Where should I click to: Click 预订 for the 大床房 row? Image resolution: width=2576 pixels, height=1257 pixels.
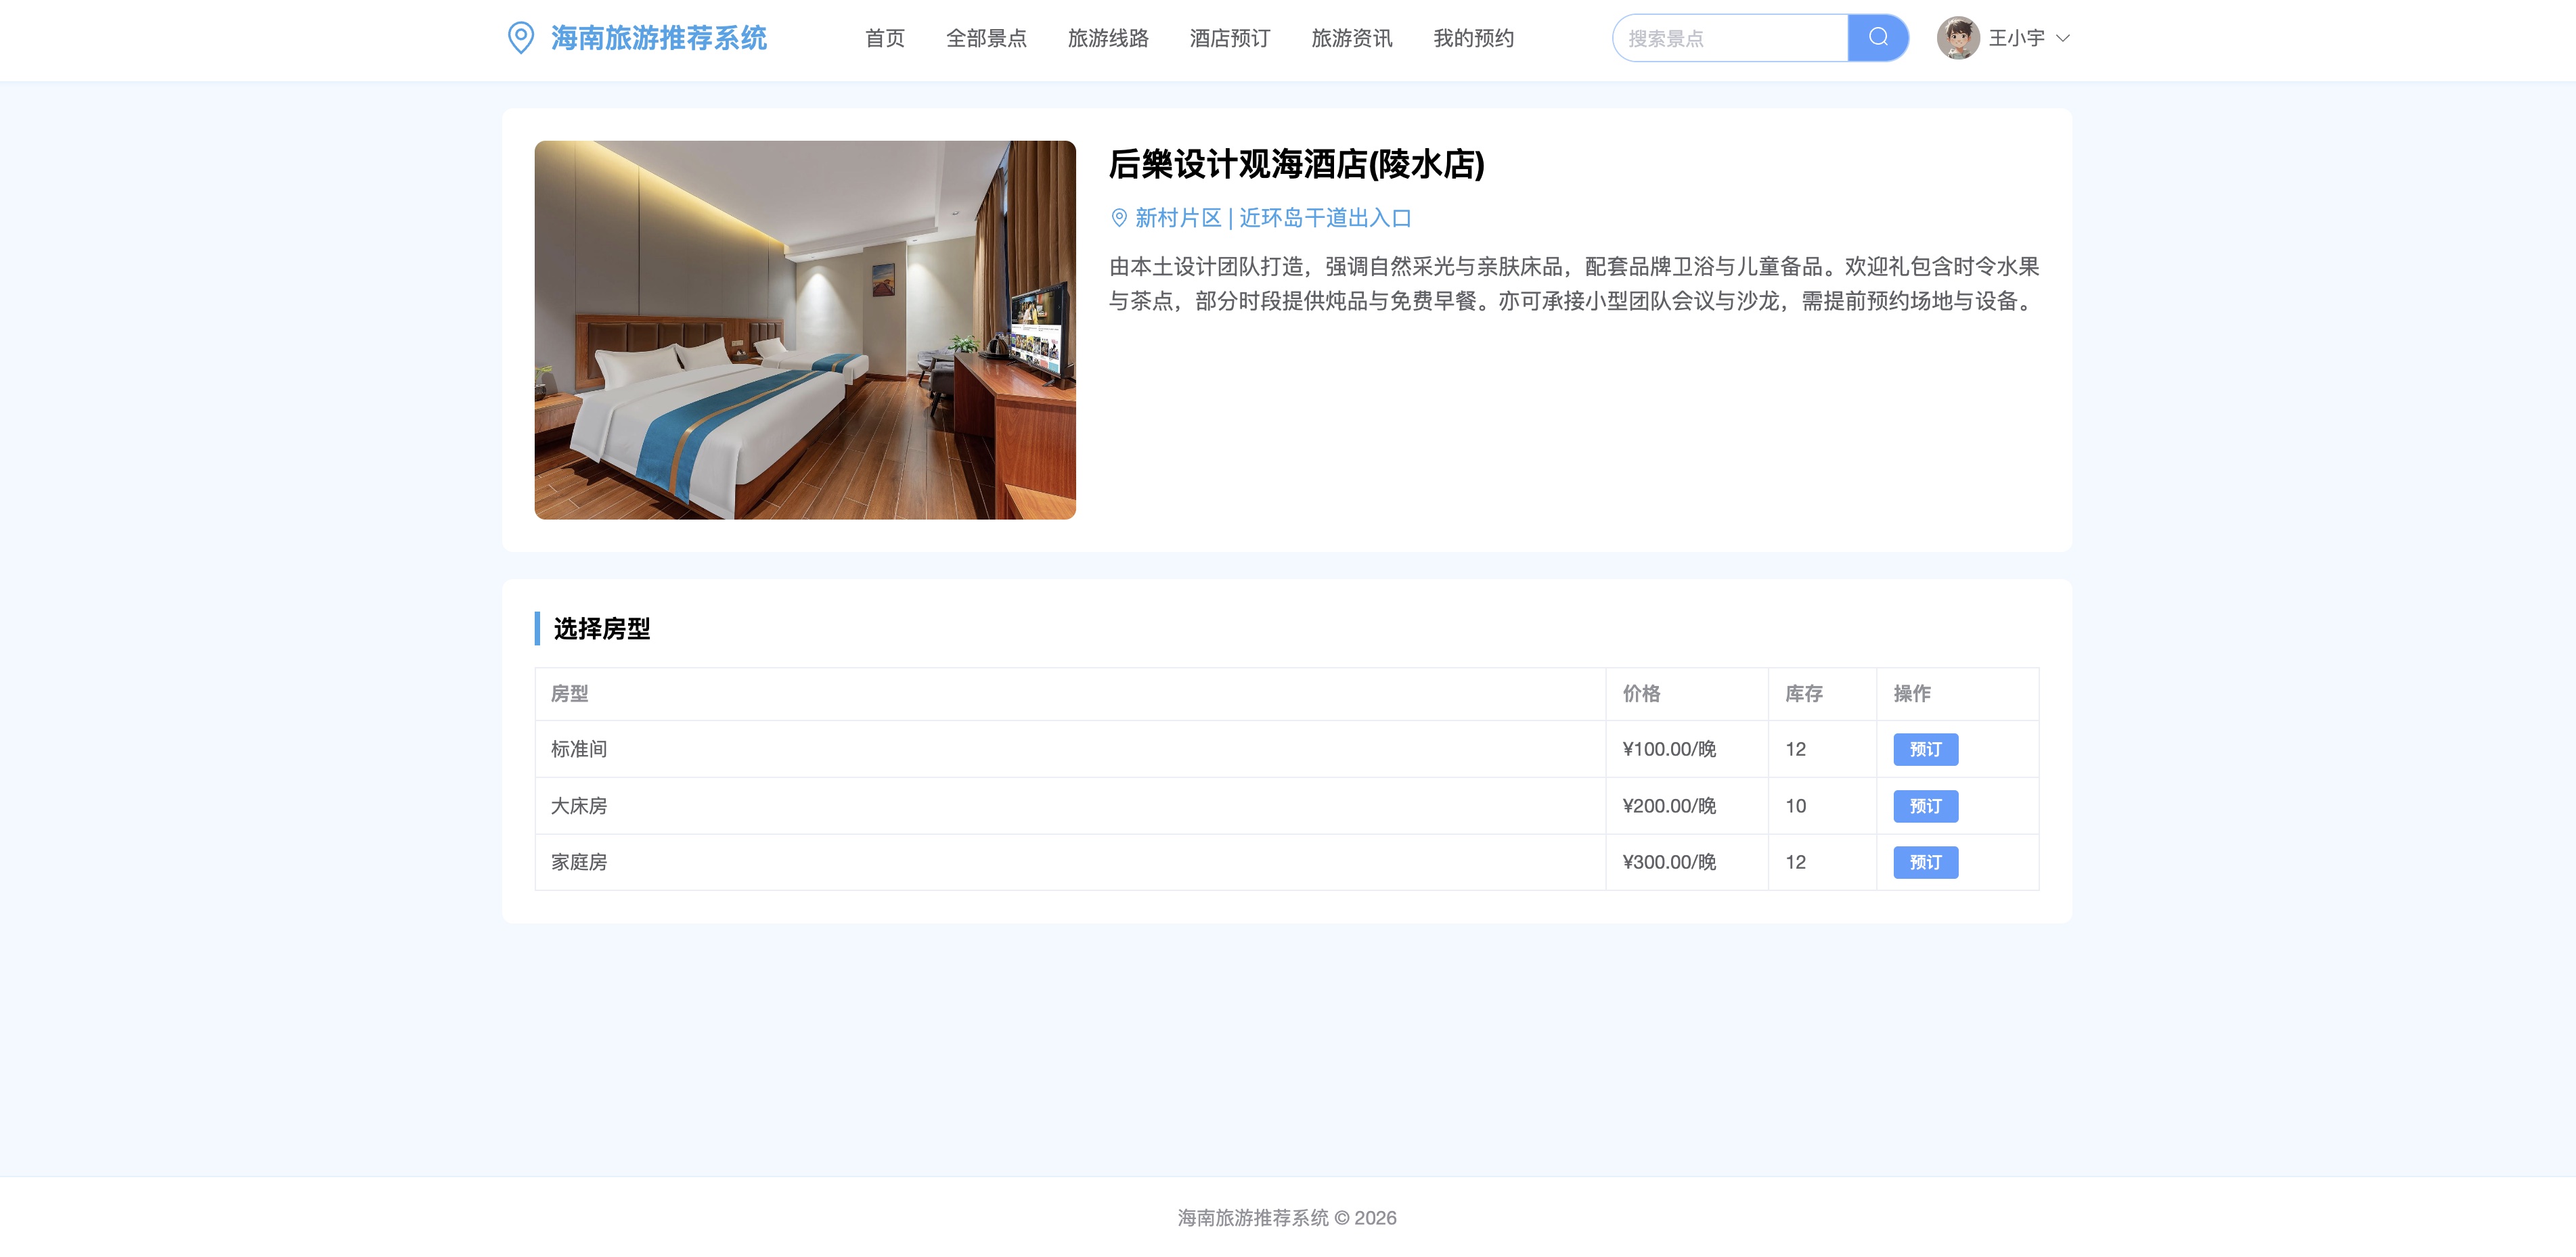tap(1925, 806)
